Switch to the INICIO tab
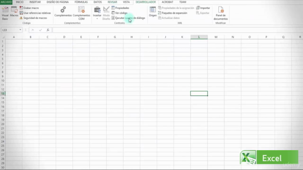Screen dimensions: 303x170 pyautogui.click(x=19, y=2)
